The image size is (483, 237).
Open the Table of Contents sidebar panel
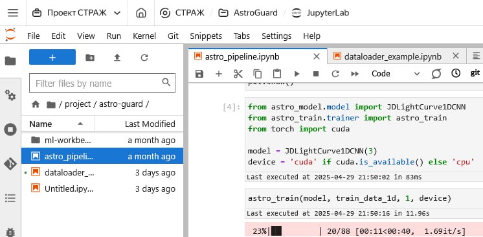click(x=10, y=198)
